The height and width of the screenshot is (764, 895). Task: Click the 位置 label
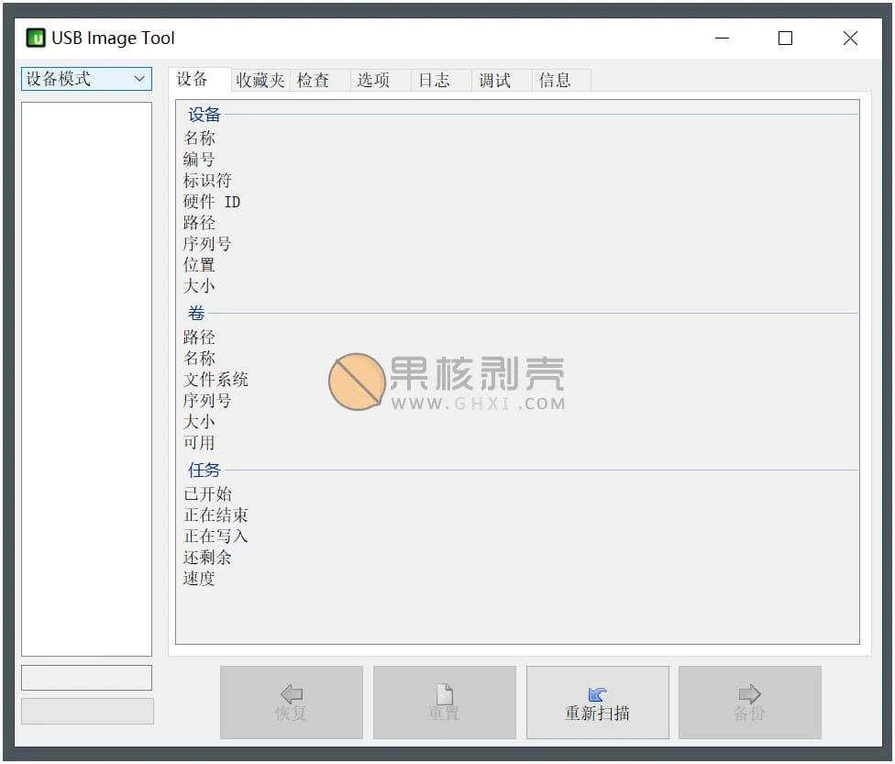click(199, 265)
